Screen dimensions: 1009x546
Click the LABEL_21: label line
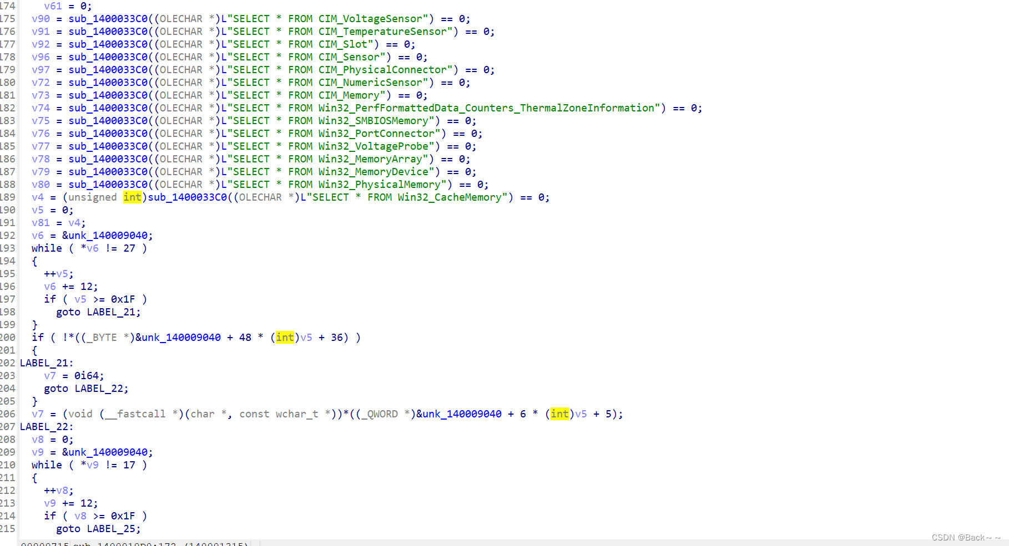pyautogui.click(x=47, y=363)
